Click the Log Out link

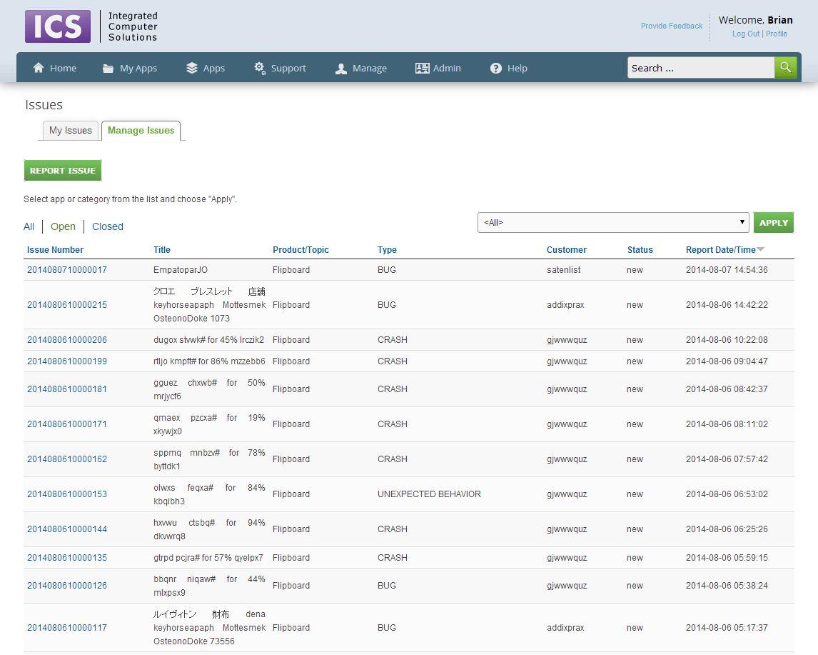(745, 34)
